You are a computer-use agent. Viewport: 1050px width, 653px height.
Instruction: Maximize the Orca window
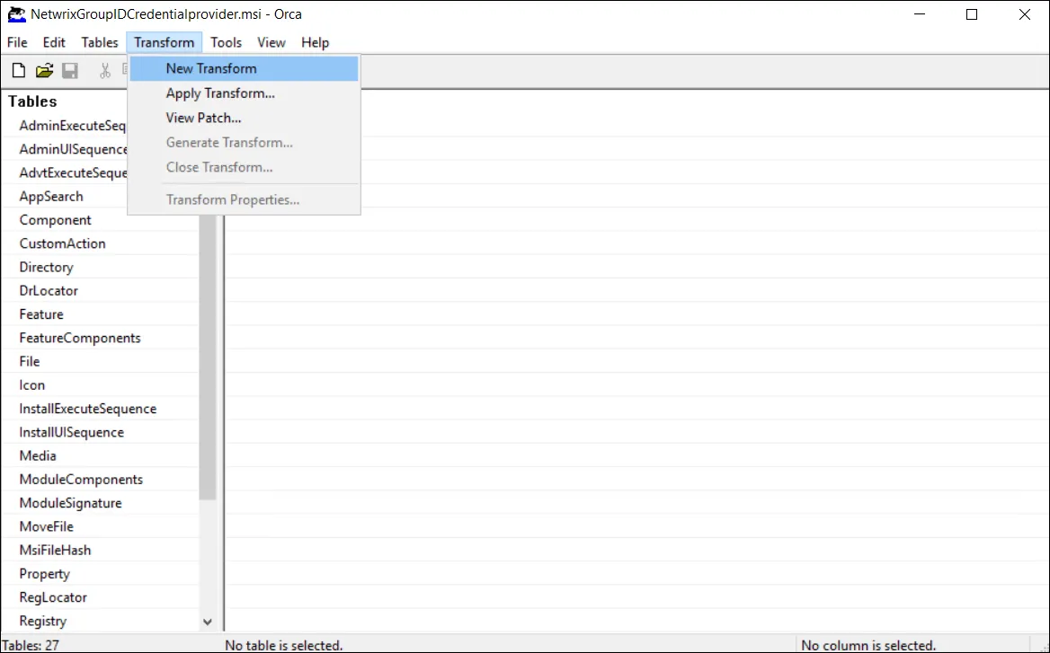tap(972, 14)
